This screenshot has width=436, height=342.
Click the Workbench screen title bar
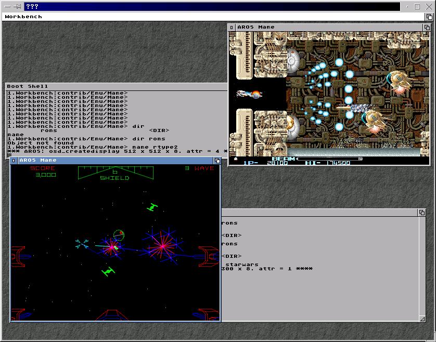coord(208,17)
